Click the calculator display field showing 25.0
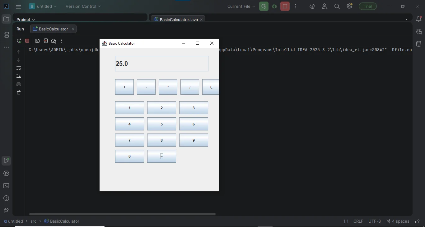The height and width of the screenshot is (227, 425). 162,64
